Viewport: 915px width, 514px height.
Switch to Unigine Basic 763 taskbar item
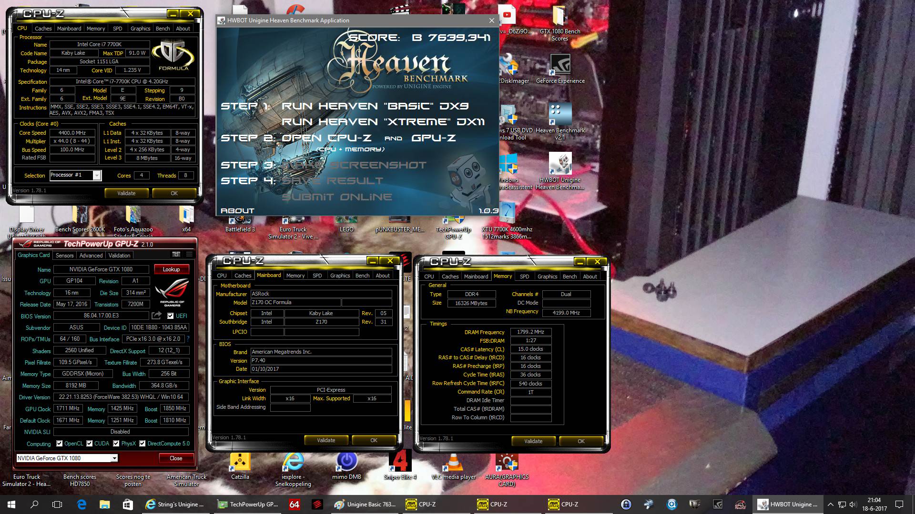pos(365,504)
